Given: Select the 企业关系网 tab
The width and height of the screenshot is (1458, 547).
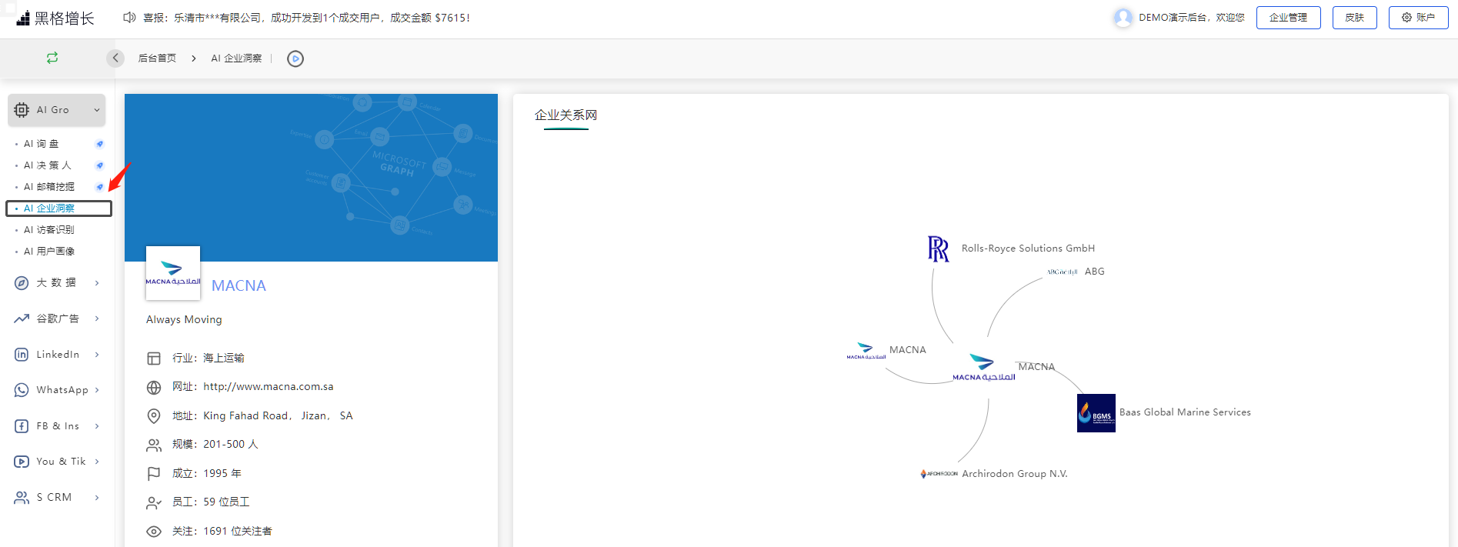Looking at the screenshot, I should click(566, 115).
